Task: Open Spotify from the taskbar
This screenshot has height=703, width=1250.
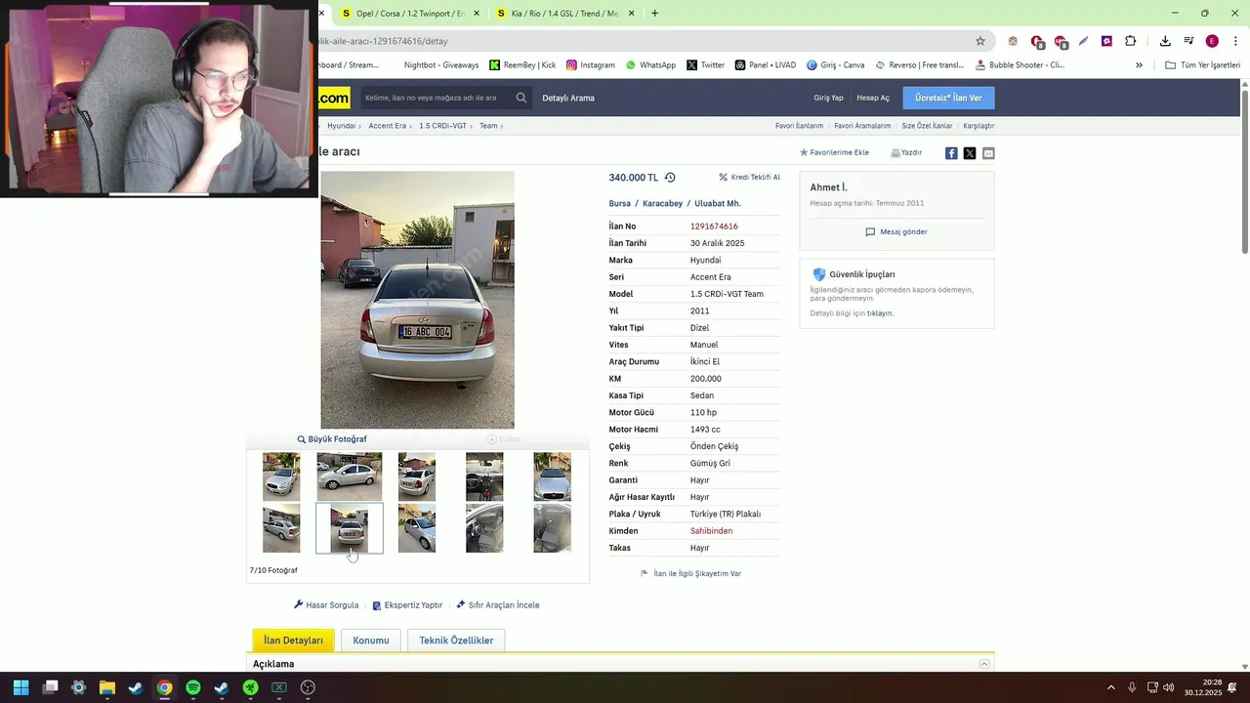Action: coord(193,687)
